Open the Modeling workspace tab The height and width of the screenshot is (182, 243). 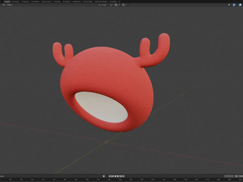tap(16, 2)
